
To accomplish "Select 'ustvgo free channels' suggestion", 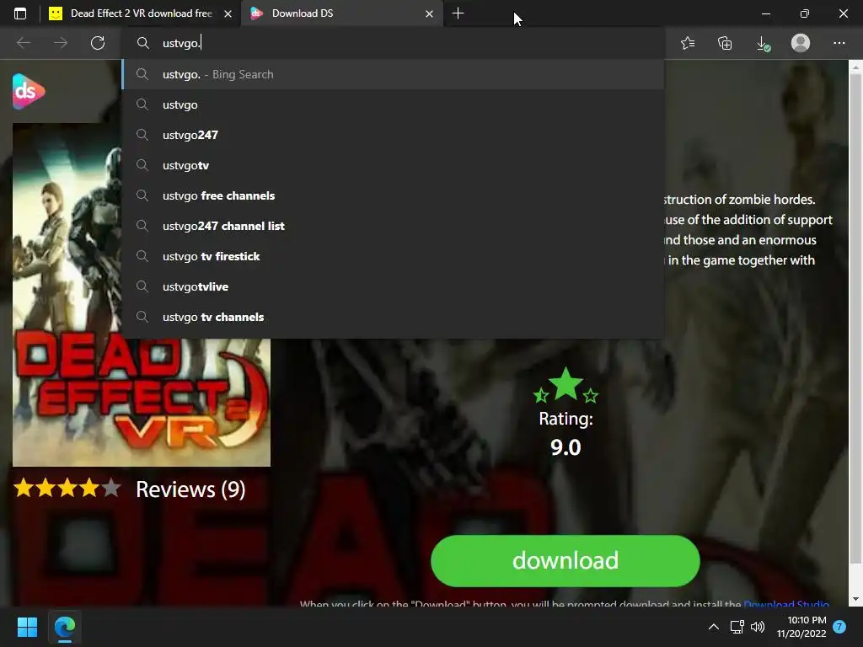I will [393, 195].
